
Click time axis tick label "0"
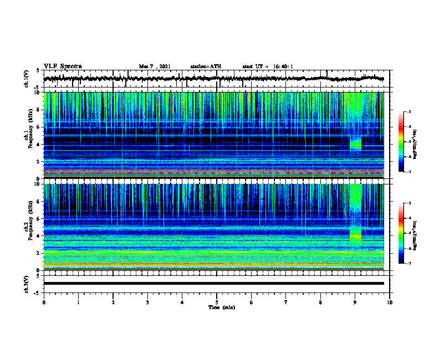click(x=44, y=302)
